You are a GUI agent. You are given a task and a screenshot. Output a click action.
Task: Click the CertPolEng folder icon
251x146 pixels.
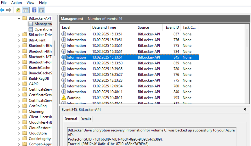[25, 106]
